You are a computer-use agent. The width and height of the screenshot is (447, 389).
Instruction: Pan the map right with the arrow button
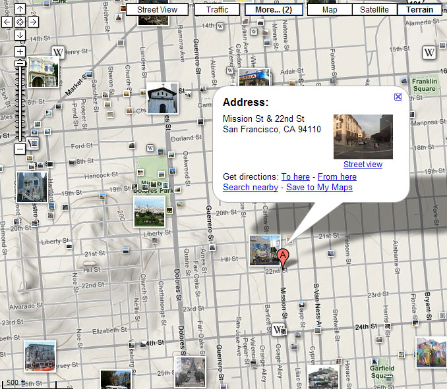pos(33,22)
